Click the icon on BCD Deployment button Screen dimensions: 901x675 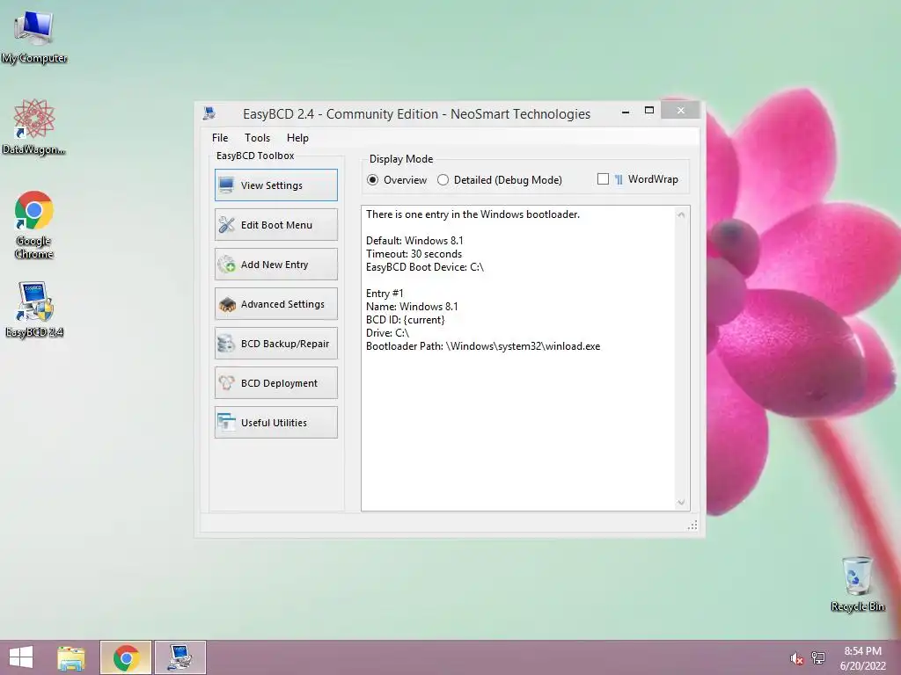(226, 383)
